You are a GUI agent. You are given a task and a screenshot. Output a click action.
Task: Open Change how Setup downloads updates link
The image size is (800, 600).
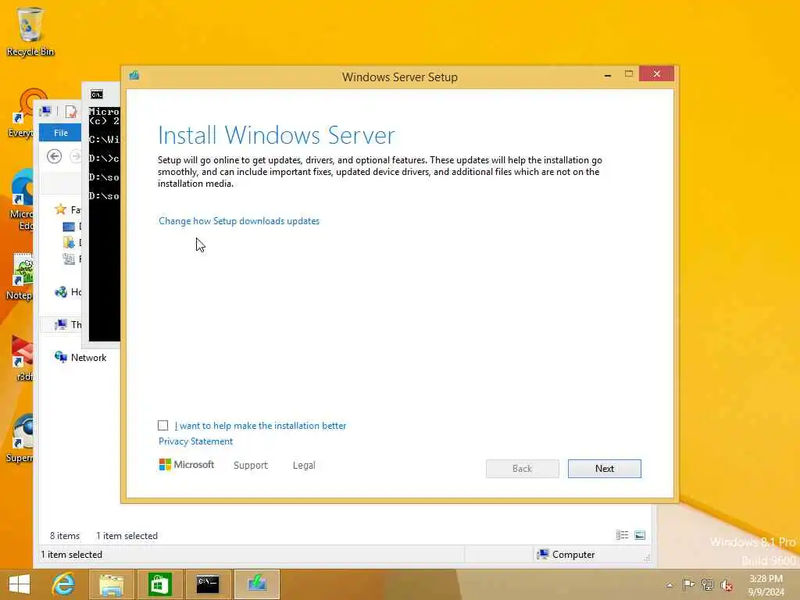239,221
